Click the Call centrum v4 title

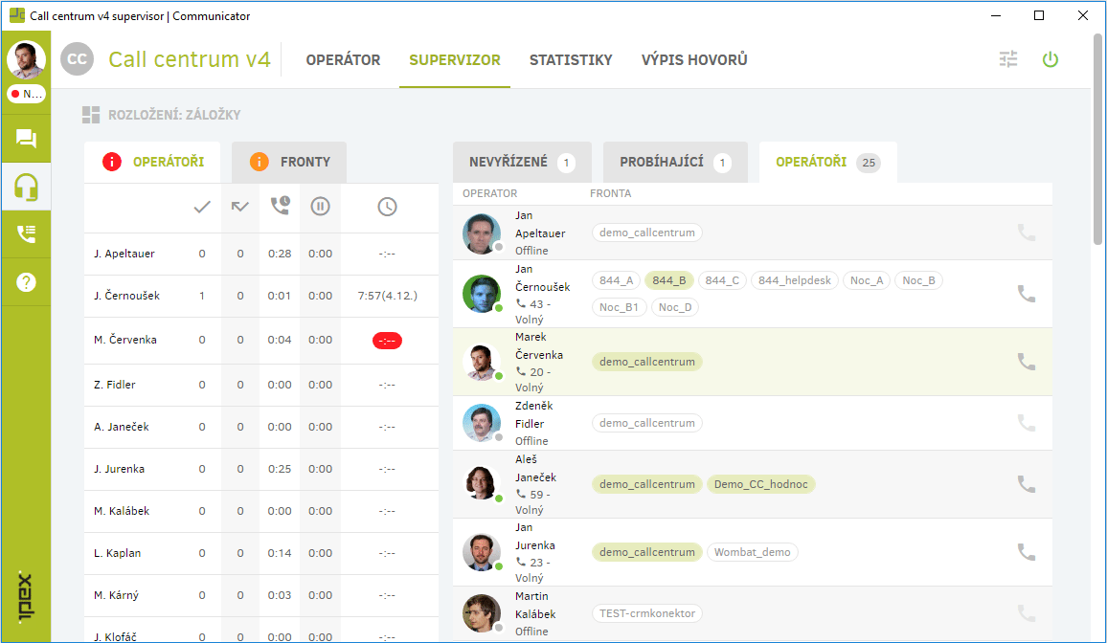(190, 59)
